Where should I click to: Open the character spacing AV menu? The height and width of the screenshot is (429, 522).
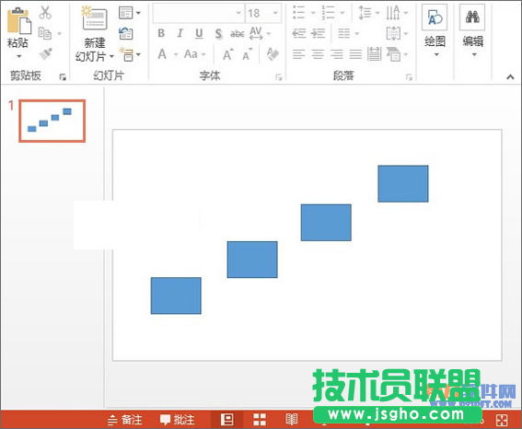coord(260,33)
